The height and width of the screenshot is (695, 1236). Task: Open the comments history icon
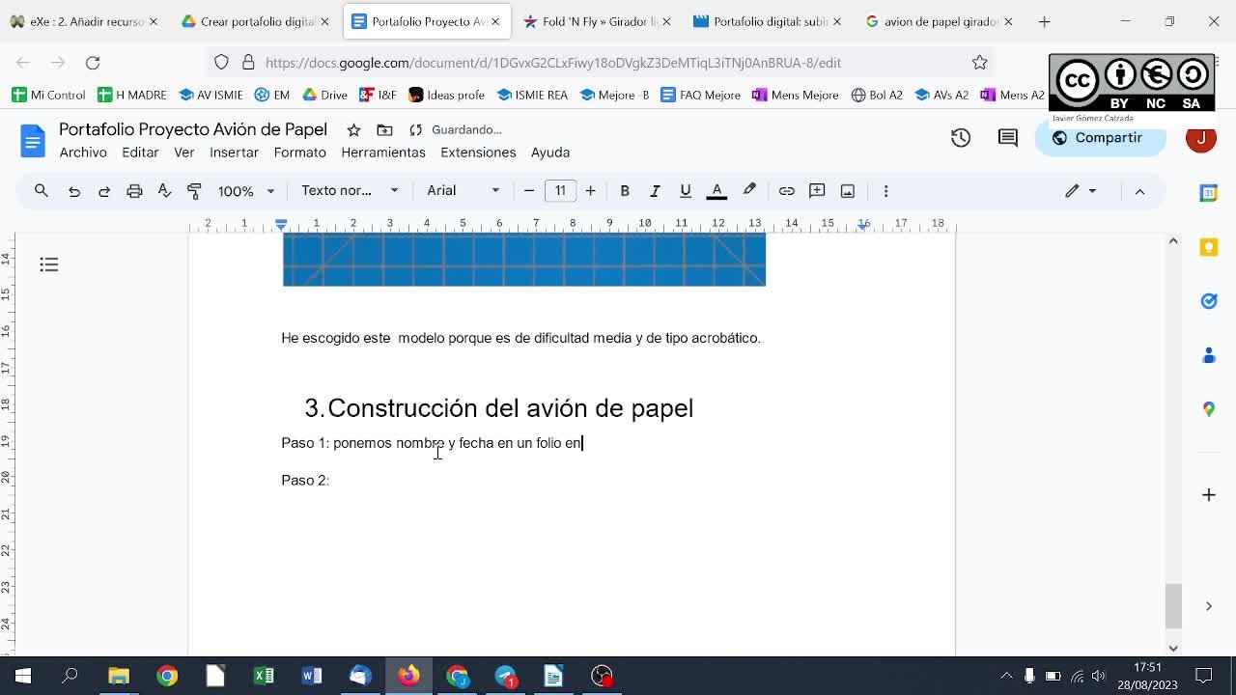coord(1007,138)
